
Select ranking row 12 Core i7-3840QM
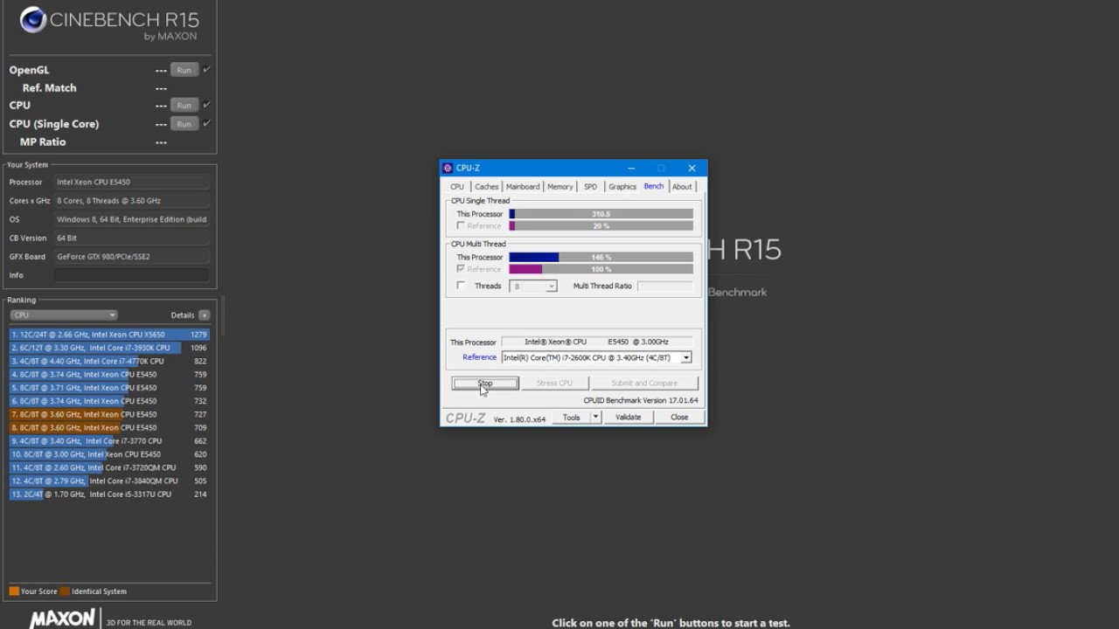tap(109, 480)
